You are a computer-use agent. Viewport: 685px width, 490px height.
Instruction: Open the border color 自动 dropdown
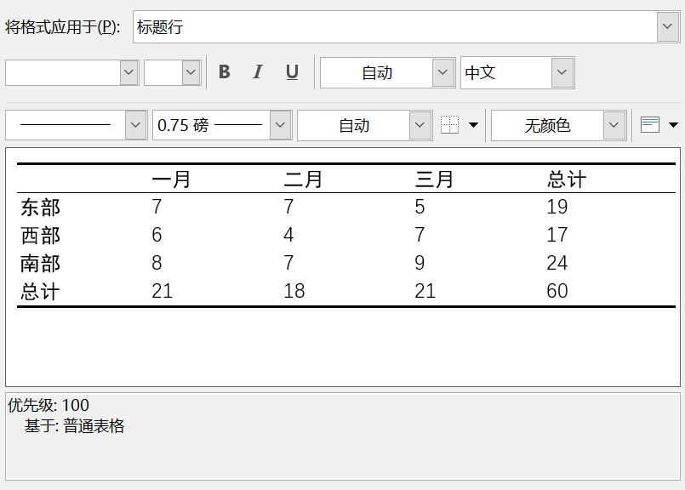(420, 125)
